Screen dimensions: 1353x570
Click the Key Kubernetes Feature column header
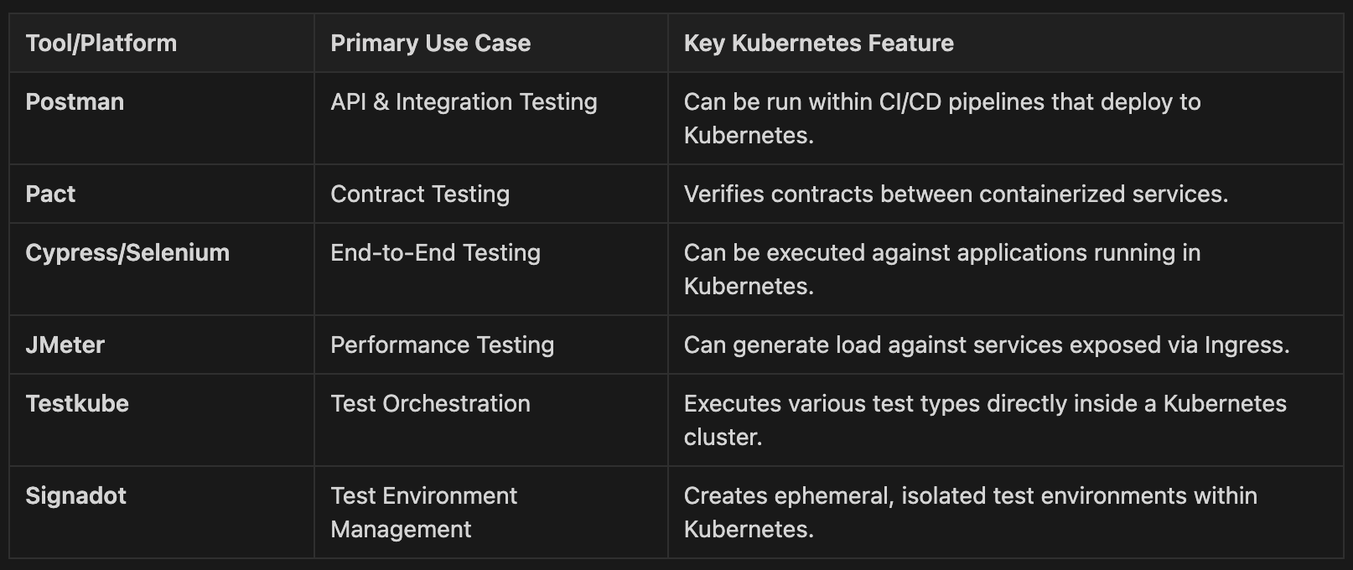coord(818,44)
